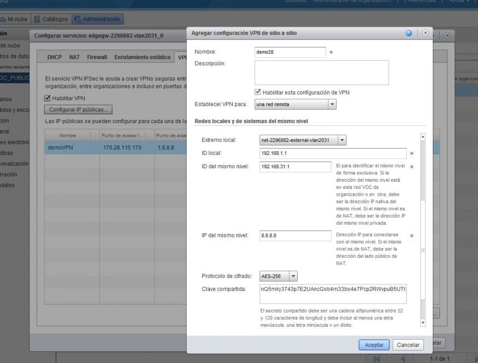Click the Nombre field containing demo28

pos(290,52)
